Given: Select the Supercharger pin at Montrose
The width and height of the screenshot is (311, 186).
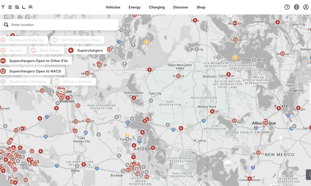Looking at the screenshot, I should [x=235, y=23].
